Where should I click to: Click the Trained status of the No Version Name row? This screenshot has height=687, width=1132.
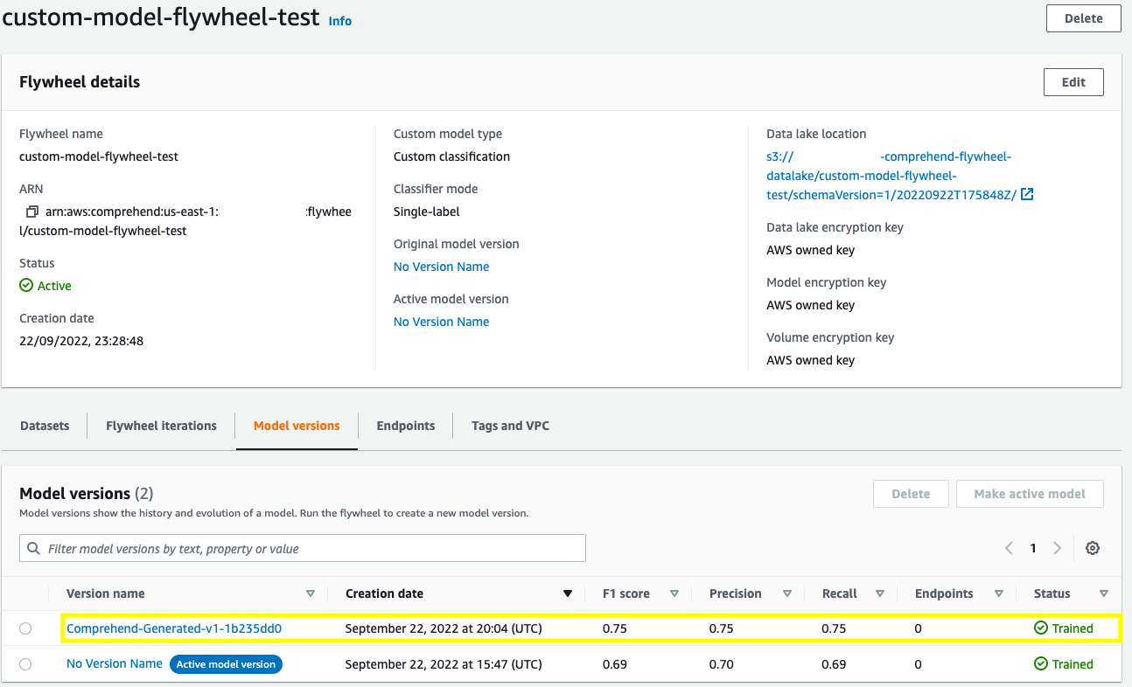pyautogui.click(x=1064, y=664)
